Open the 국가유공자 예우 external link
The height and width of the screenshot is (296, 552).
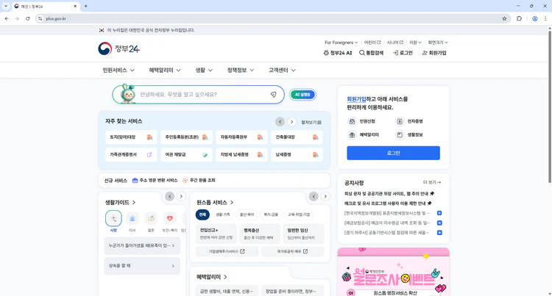coord(292,251)
